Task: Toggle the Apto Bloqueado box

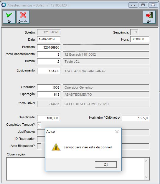Action: 39,146
